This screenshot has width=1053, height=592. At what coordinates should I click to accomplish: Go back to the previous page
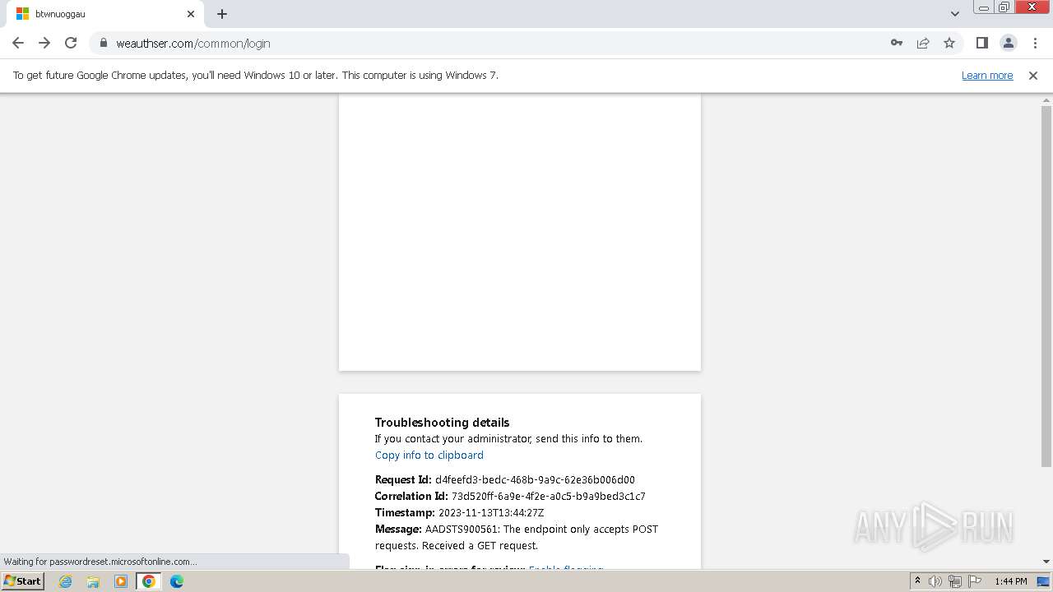tap(18, 43)
